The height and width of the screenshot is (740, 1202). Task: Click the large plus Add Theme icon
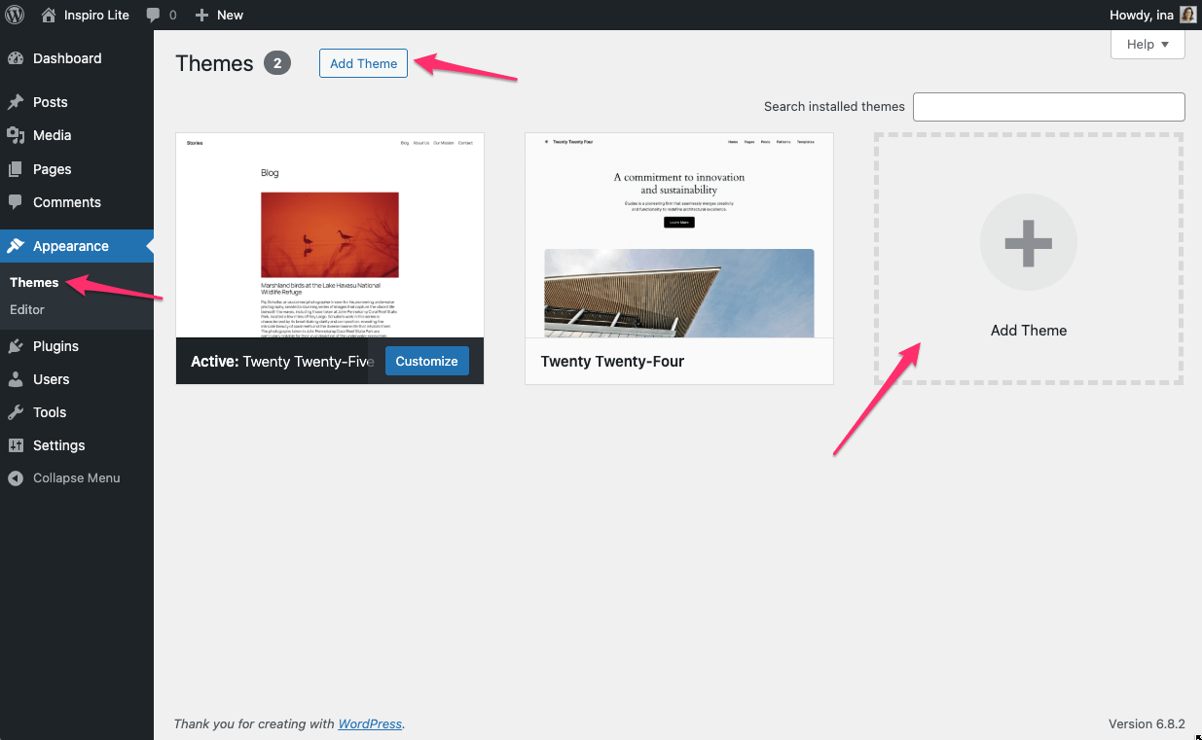[1028, 242]
